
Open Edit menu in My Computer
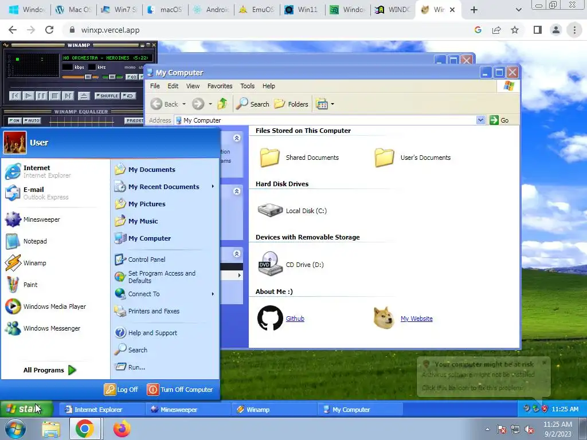[x=173, y=86]
